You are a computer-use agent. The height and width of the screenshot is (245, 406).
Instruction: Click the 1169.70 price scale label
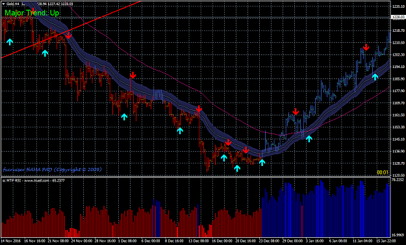coord(398,103)
